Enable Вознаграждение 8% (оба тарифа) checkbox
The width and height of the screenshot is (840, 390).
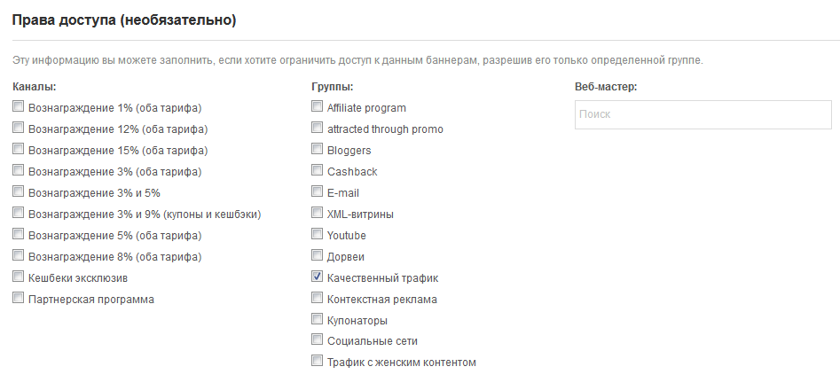pos(19,256)
